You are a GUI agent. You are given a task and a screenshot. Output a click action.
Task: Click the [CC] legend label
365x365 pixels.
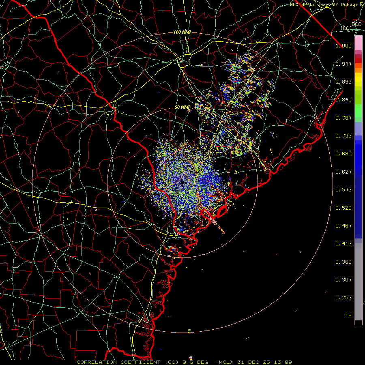346,28
